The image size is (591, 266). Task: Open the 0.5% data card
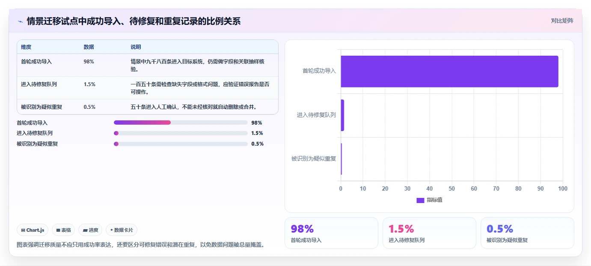(527, 233)
